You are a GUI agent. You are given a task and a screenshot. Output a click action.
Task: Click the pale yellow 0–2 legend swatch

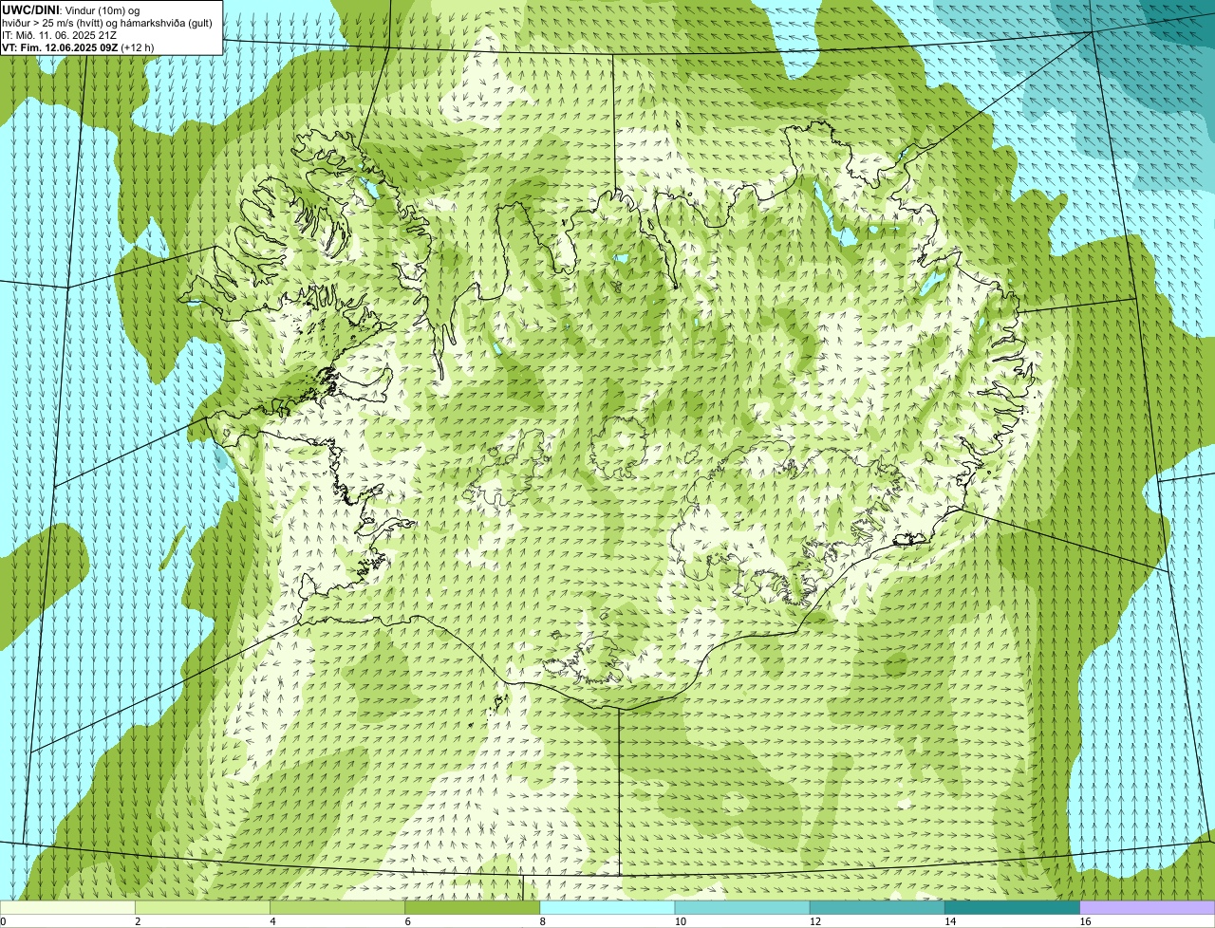pos(67,908)
